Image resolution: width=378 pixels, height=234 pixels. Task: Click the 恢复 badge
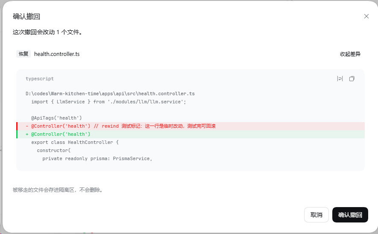coord(23,54)
